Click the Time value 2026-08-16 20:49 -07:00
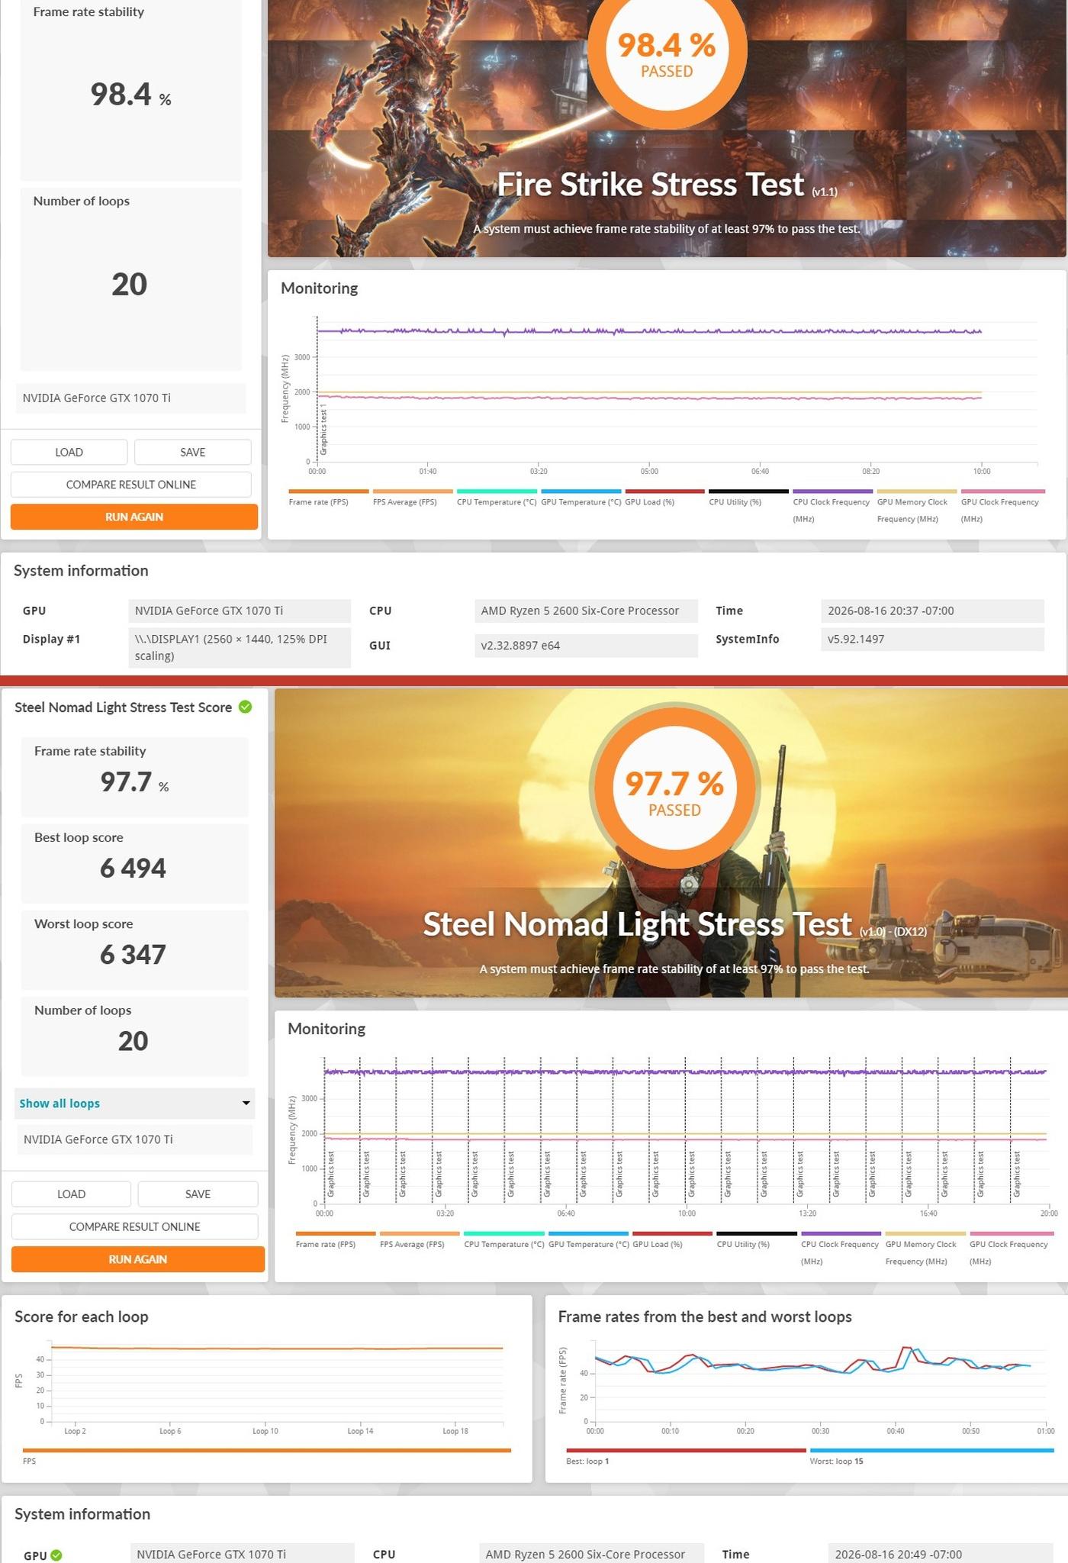Image resolution: width=1068 pixels, height=1563 pixels. click(x=939, y=1554)
